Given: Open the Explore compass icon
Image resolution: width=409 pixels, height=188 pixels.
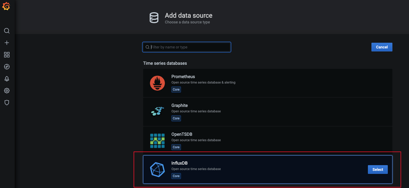Looking at the screenshot, I should (x=7, y=67).
